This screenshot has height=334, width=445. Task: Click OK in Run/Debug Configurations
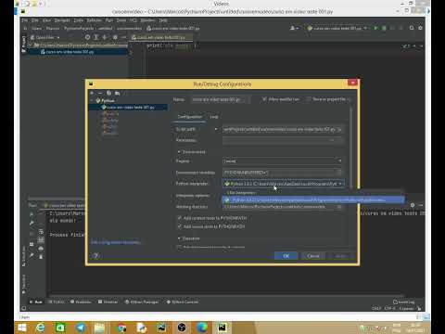pyautogui.click(x=286, y=256)
